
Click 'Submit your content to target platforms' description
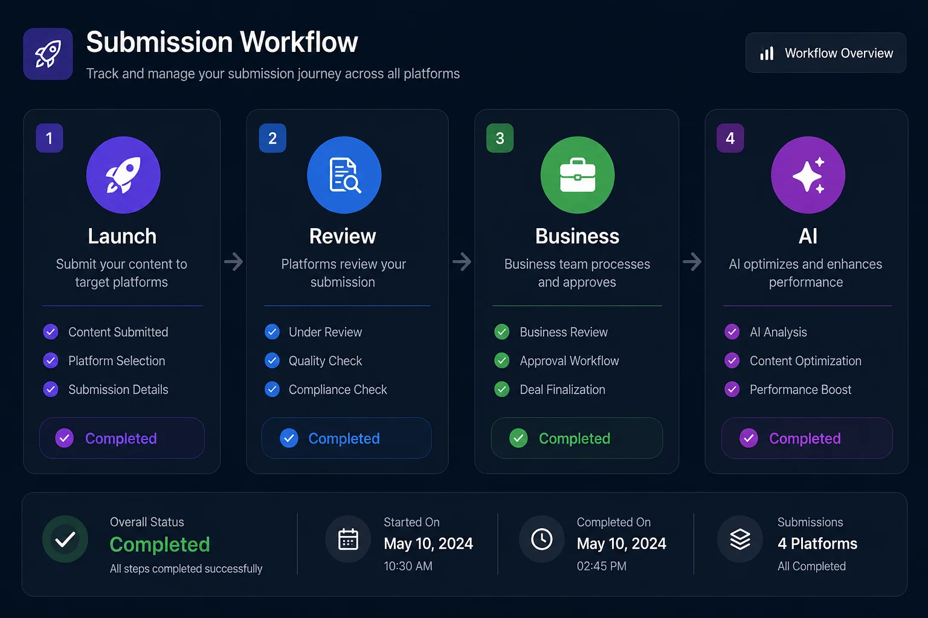(x=121, y=273)
